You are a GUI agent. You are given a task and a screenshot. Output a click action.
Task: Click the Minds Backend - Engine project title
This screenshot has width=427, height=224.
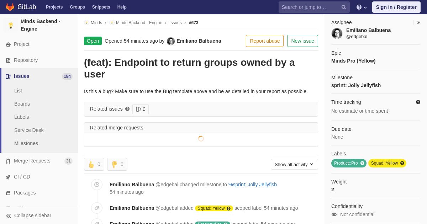[x=41, y=25]
